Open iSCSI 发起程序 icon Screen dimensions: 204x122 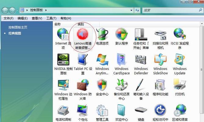180,34
